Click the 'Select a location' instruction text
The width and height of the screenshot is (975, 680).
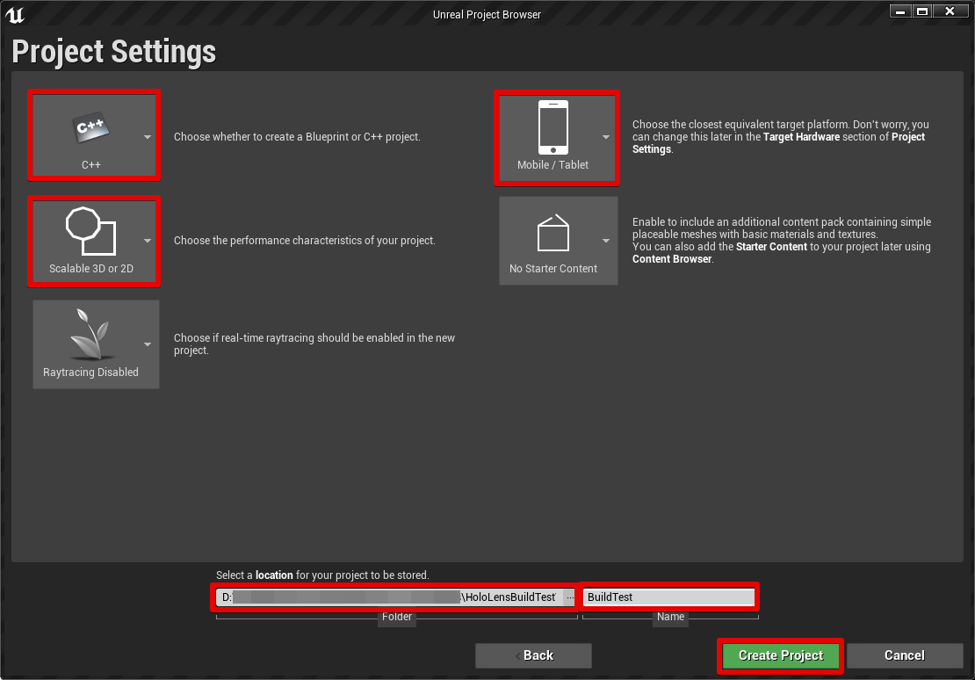click(x=322, y=575)
